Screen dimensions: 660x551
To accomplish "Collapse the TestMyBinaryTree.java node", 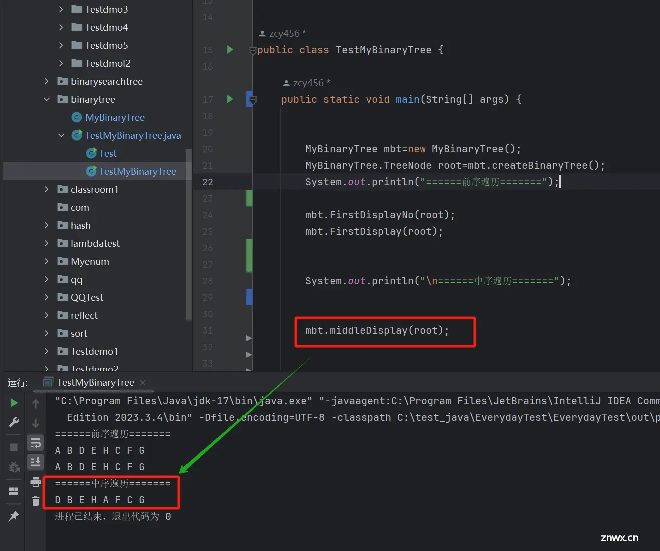I will click(x=61, y=135).
